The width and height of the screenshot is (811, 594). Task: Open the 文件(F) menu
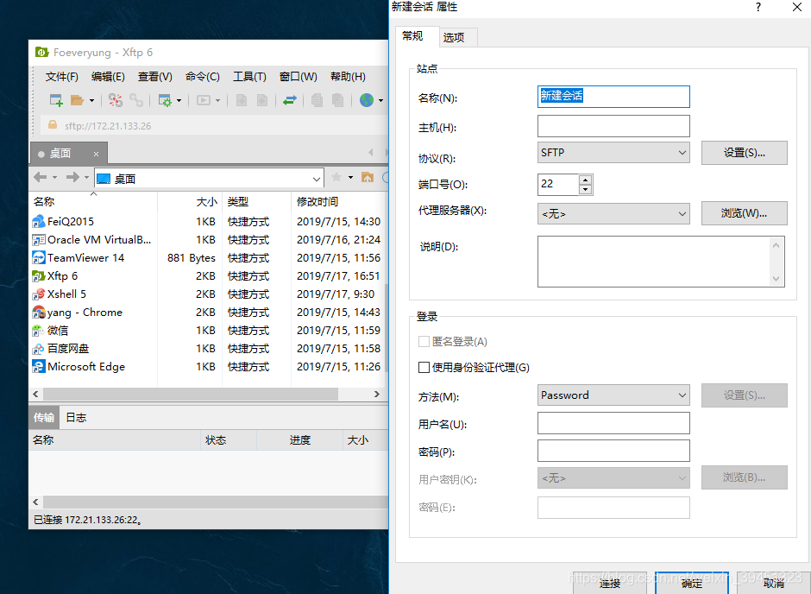(x=62, y=77)
